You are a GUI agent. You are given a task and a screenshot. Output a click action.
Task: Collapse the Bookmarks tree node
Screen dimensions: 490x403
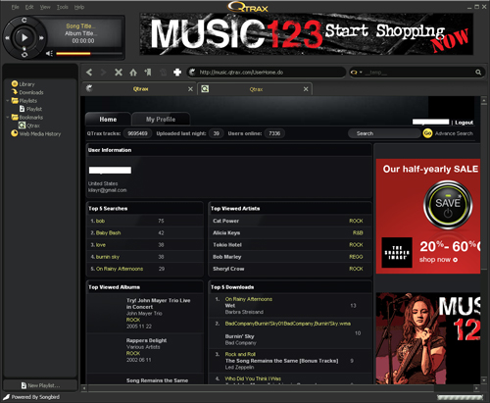[7, 117]
